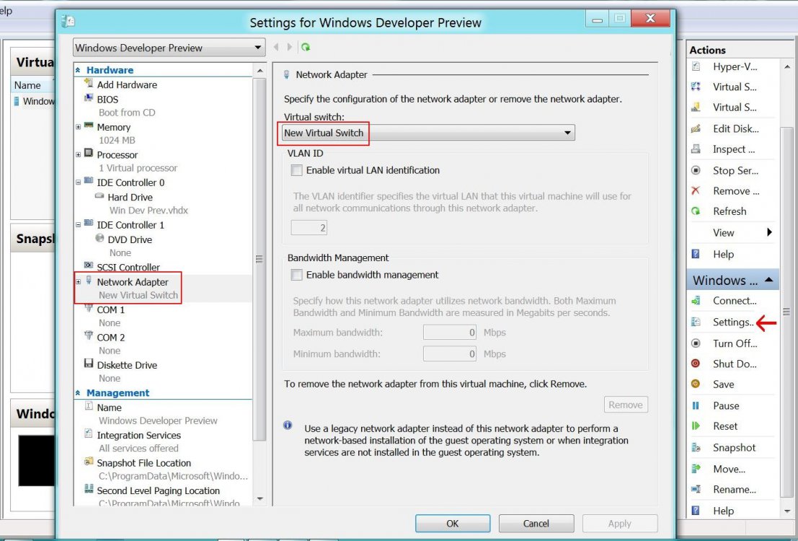The width and height of the screenshot is (798, 541).
Task: Click Move in the Actions pane
Action: pyautogui.click(x=729, y=469)
